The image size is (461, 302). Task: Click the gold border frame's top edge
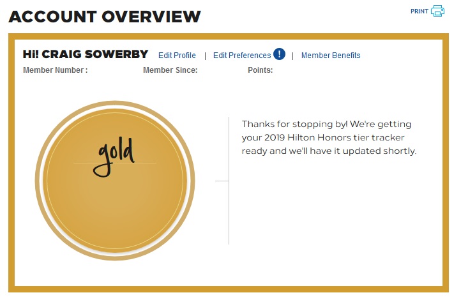(230, 36)
